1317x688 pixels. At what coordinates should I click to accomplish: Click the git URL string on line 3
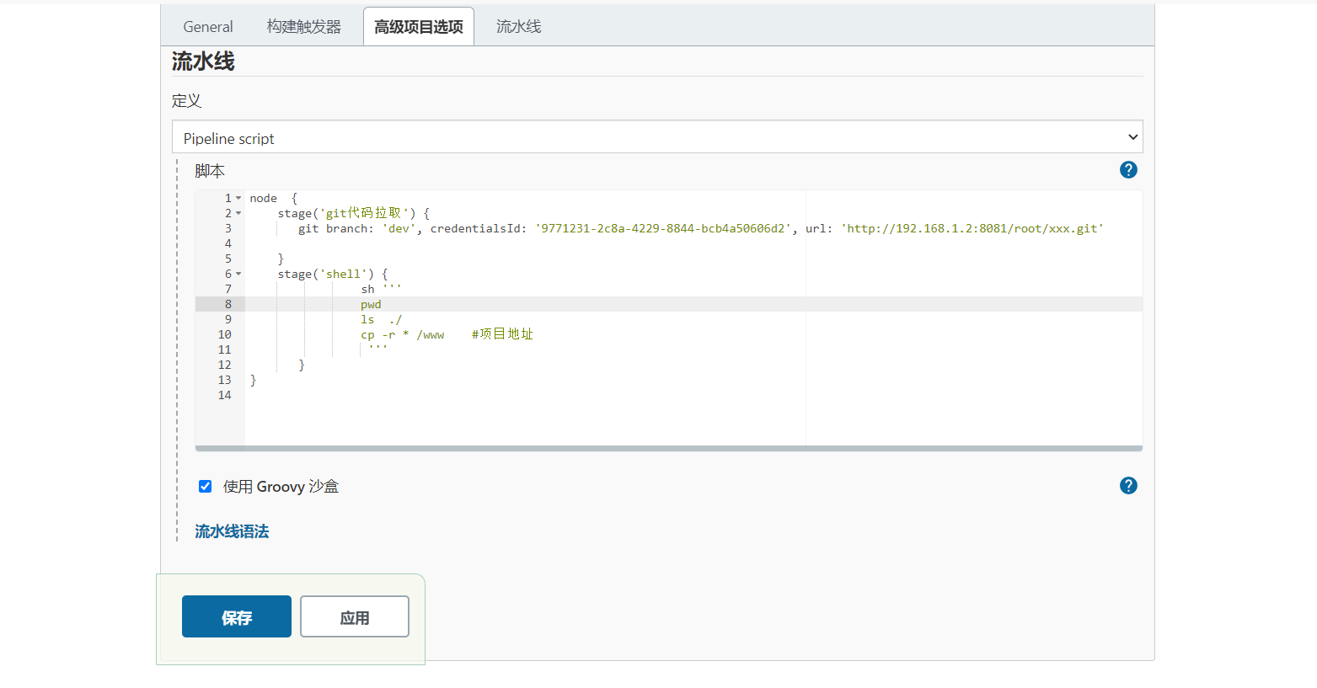(x=972, y=228)
